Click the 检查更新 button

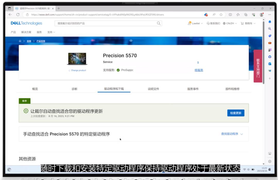[x=236, y=113]
